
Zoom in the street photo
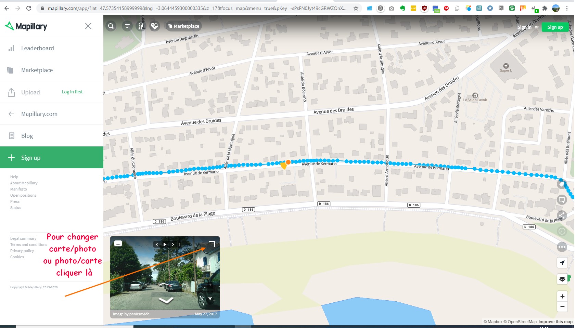click(x=210, y=285)
